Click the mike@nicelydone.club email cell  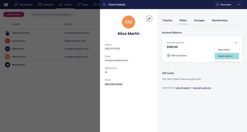(x=76, y=49)
